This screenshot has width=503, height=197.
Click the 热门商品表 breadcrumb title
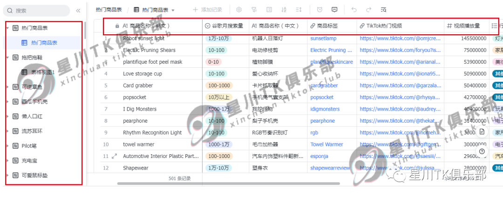point(109,10)
